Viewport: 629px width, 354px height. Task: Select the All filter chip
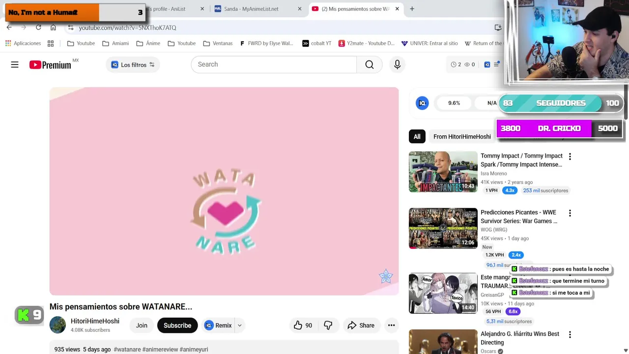(x=417, y=137)
